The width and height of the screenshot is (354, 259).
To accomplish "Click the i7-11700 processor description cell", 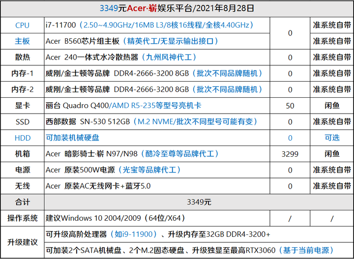I will (157, 25).
